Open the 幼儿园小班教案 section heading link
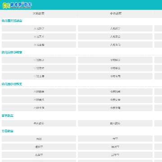 pyautogui.click(x=12, y=84)
